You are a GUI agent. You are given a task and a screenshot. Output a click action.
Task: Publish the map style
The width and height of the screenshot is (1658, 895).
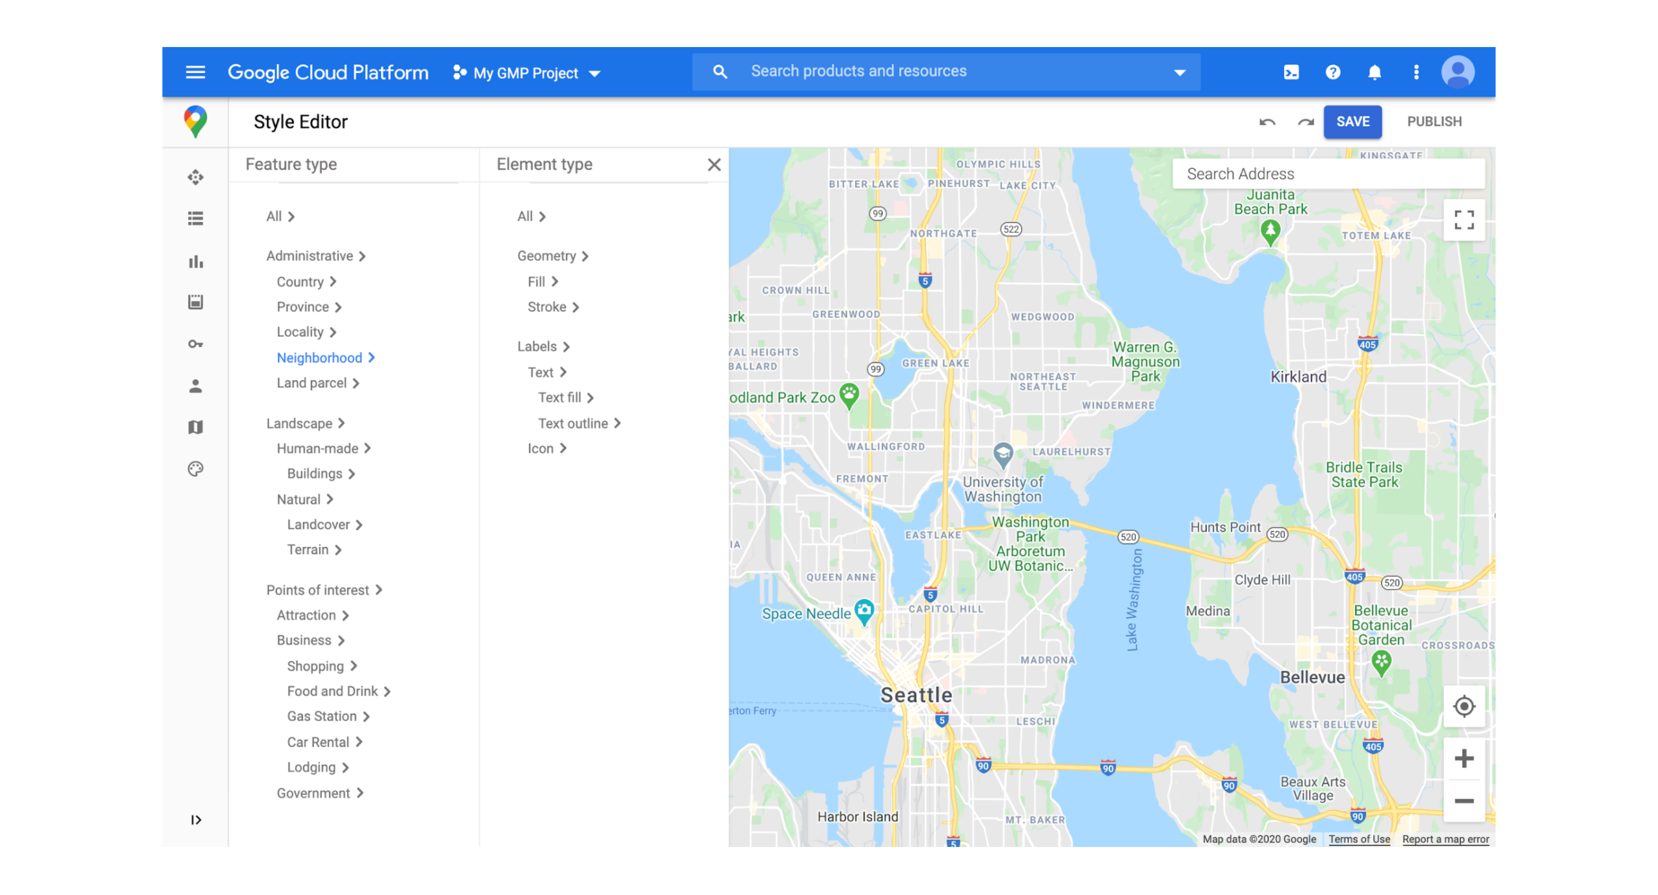(x=1434, y=122)
